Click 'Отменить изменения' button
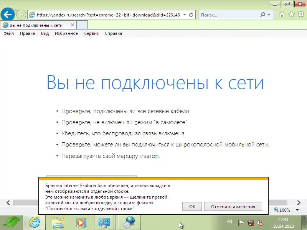307x230 pixels. pyautogui.click(x=233, y=207)
